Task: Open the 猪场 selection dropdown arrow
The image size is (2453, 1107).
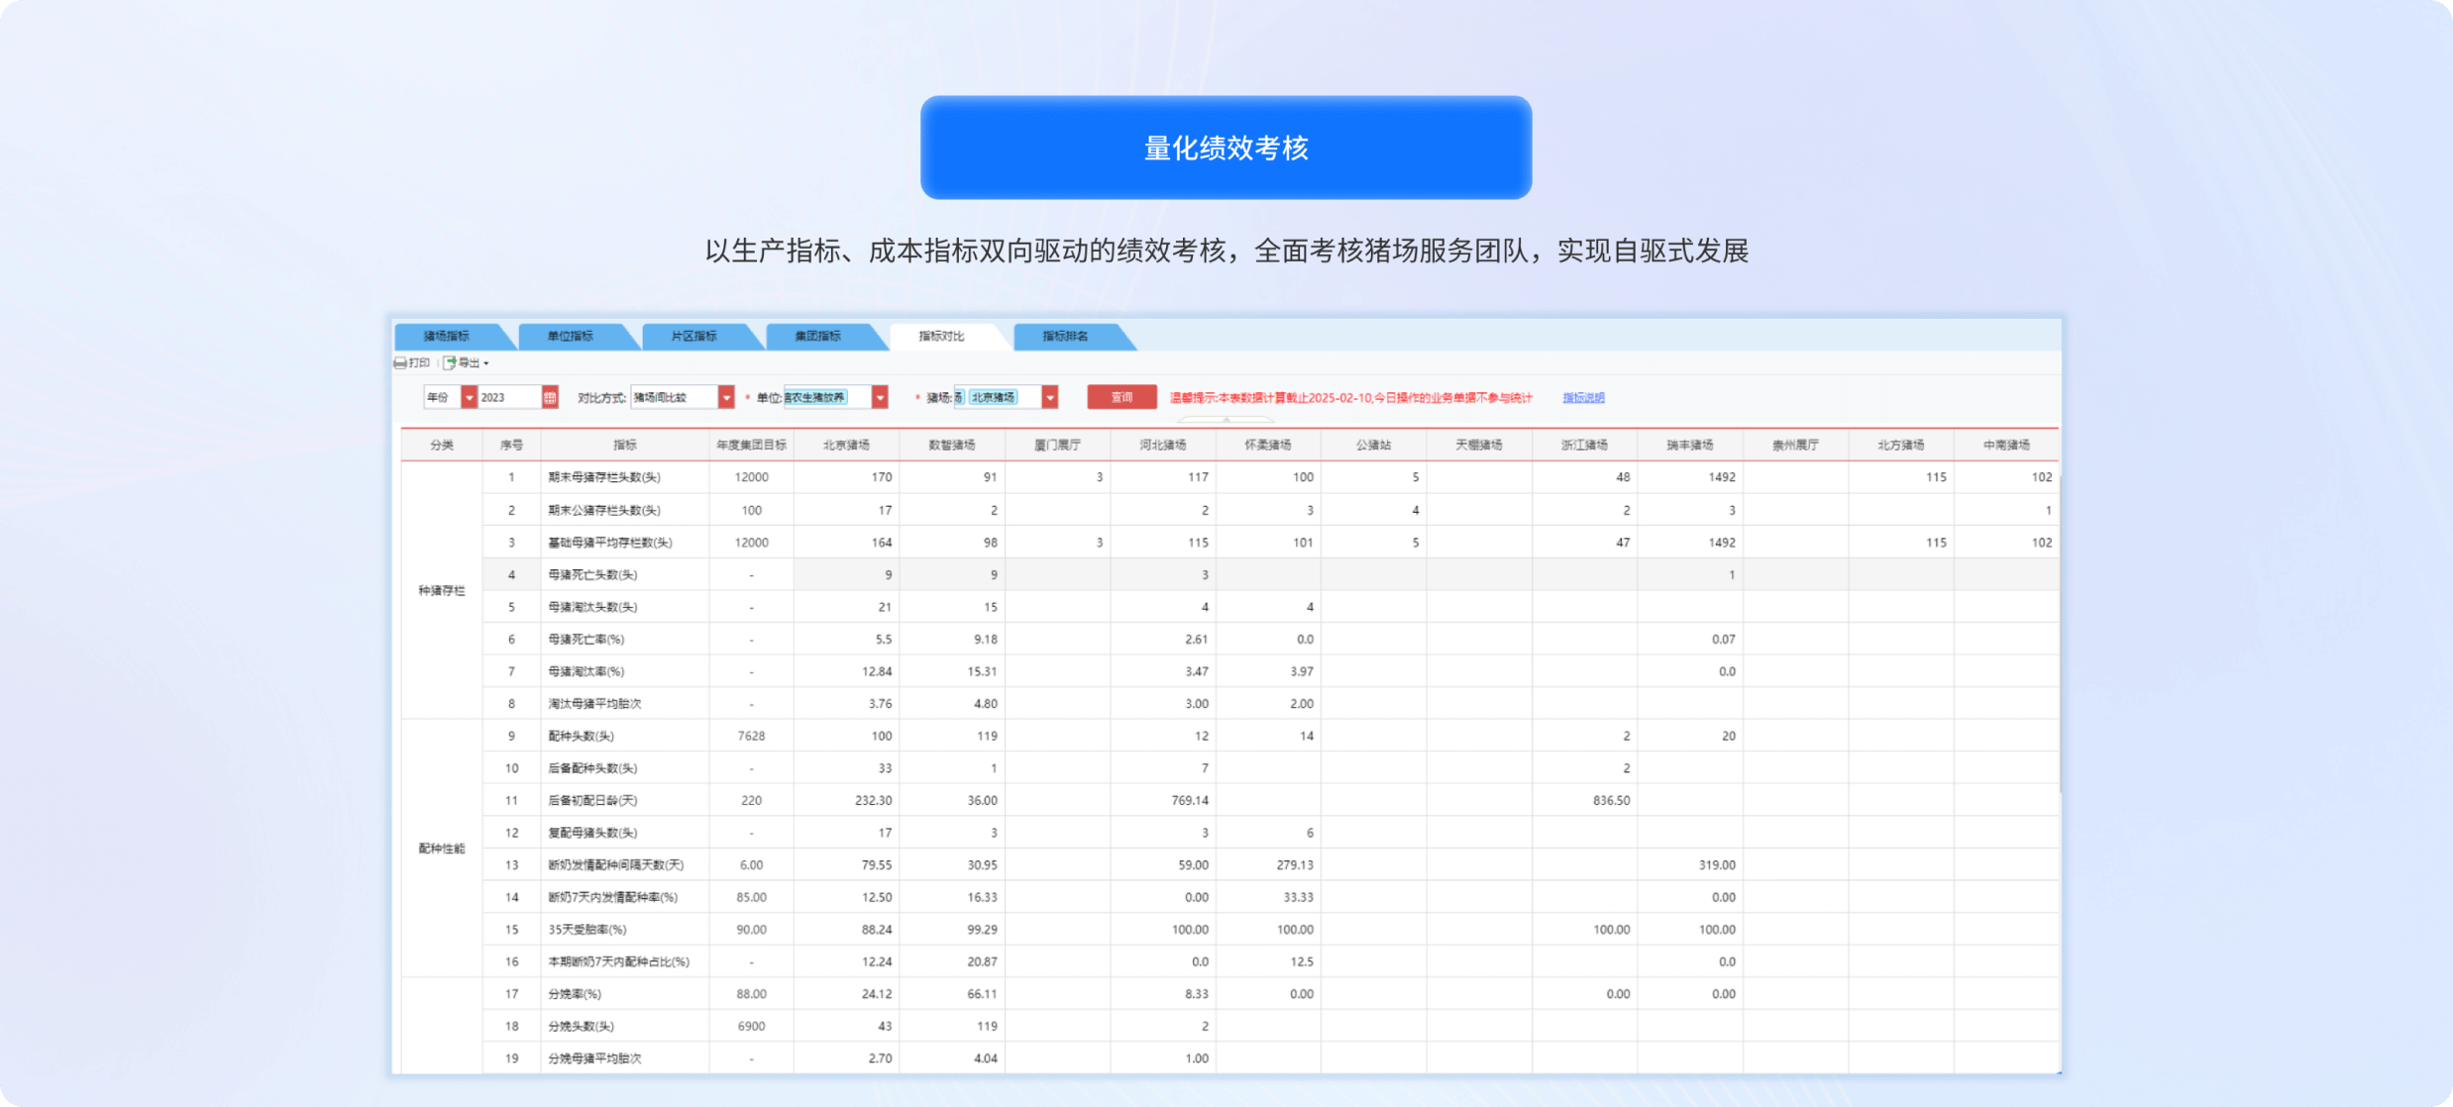Action: (x=1050, y=397)
